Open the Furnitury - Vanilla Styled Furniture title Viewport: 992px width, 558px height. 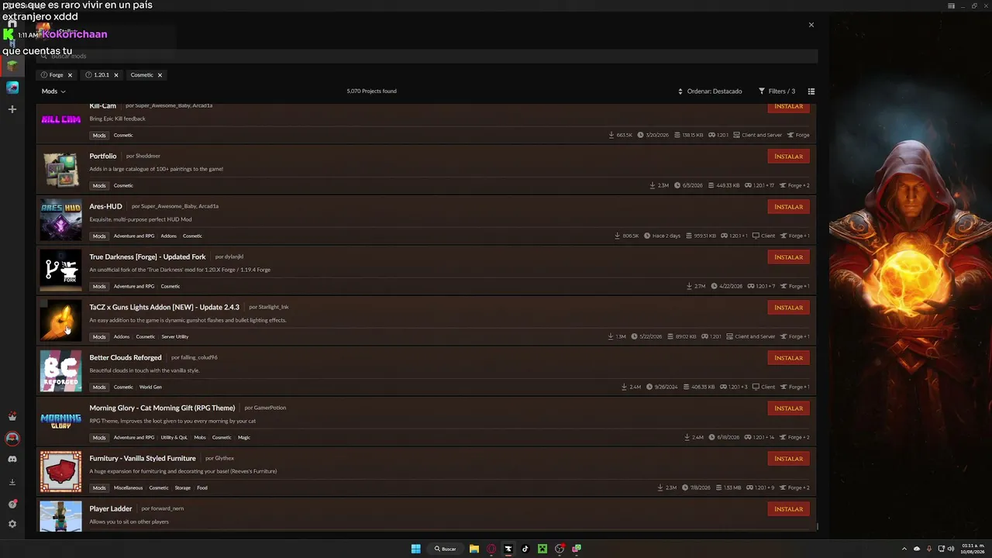point(143,458)
